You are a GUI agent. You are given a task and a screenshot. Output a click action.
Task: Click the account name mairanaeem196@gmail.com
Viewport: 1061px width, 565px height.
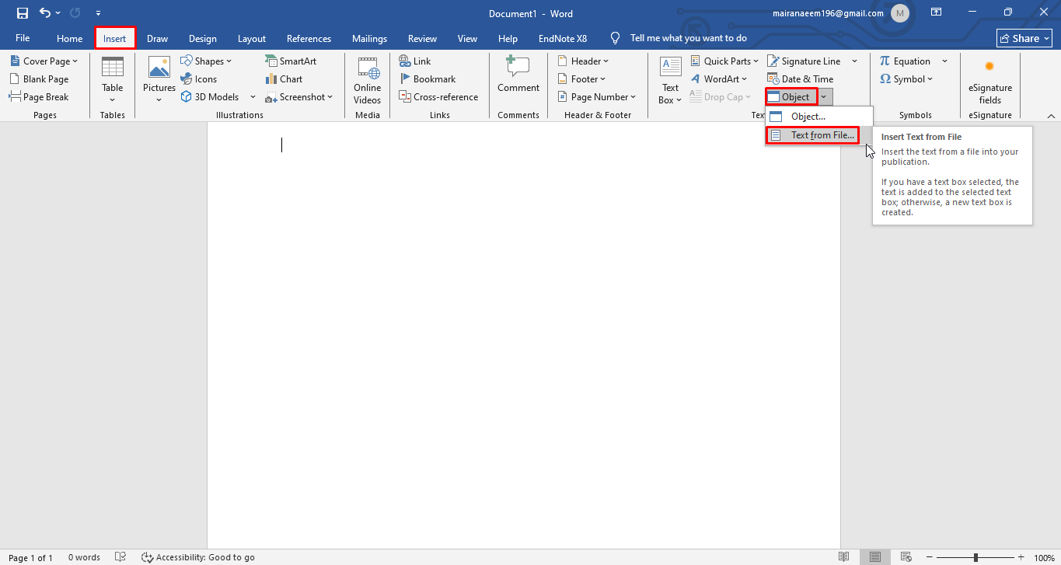(828, 13)
